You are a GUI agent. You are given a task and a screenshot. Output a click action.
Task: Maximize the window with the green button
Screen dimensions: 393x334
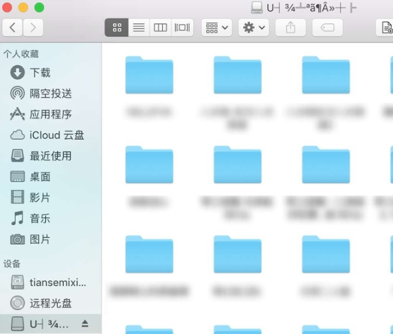point(39,8)
